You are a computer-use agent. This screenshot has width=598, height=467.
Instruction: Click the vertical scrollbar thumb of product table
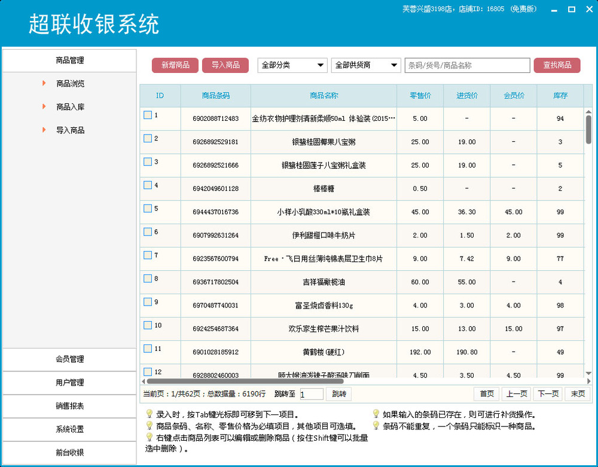tap(588, 130)
